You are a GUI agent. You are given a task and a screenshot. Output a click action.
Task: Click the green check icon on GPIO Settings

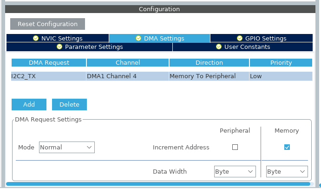(240, 38)
